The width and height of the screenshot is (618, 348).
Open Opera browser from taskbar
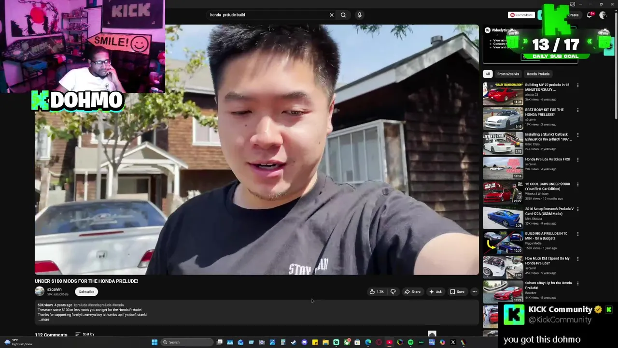[379, 342]
